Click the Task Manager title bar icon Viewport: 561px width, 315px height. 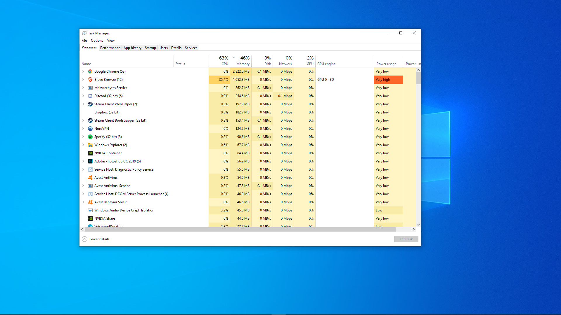(84, 33)
